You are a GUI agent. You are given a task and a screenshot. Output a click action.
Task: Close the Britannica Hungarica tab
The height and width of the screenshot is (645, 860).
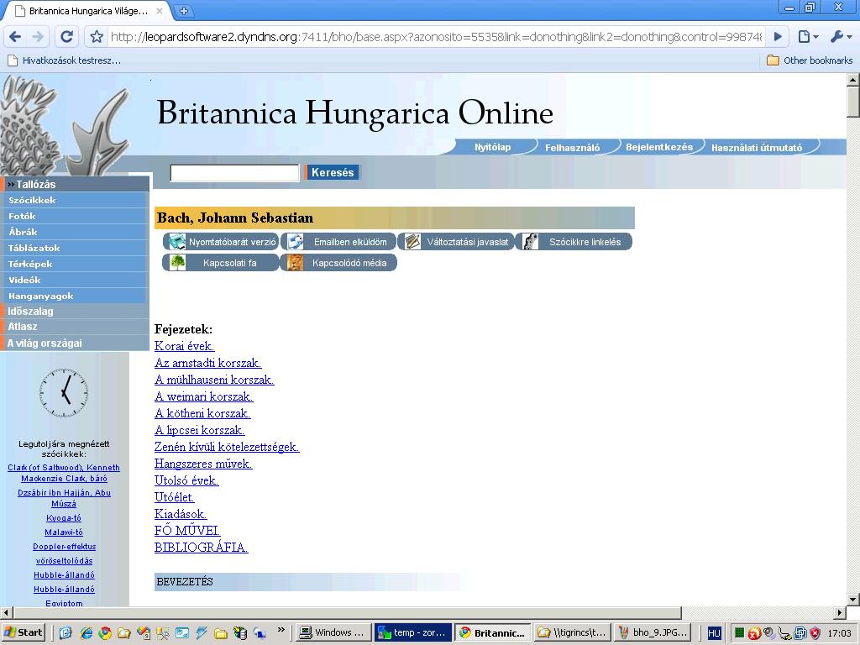point(160,10)
